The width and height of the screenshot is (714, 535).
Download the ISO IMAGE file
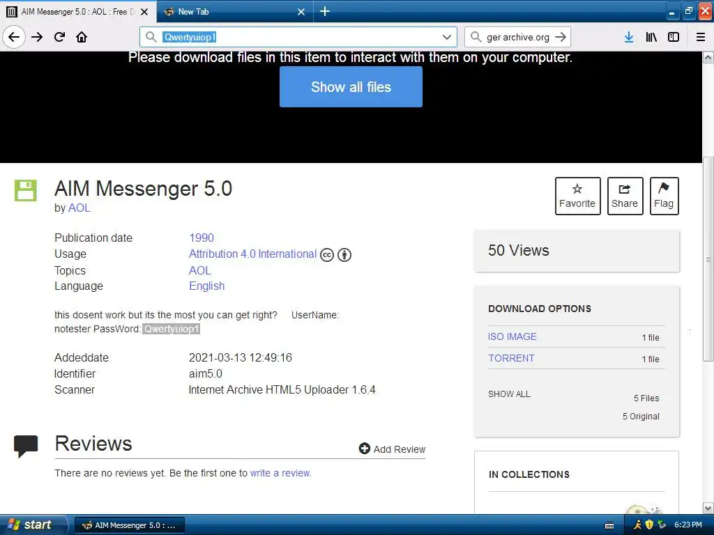point(512,336)
